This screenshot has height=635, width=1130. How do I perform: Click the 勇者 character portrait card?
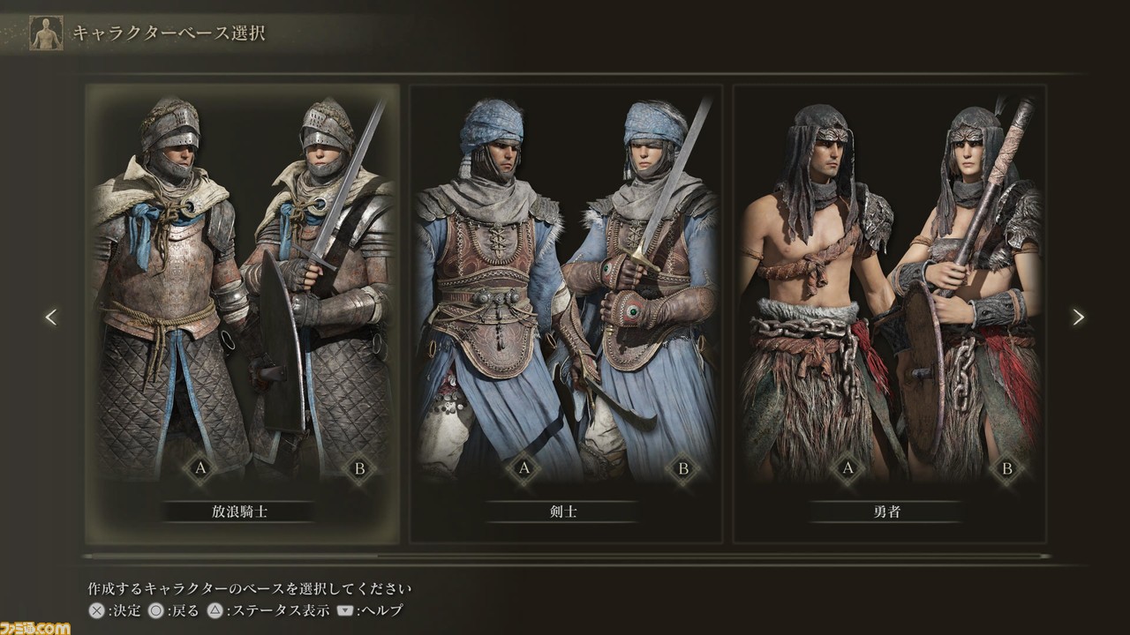pos(890,314)
